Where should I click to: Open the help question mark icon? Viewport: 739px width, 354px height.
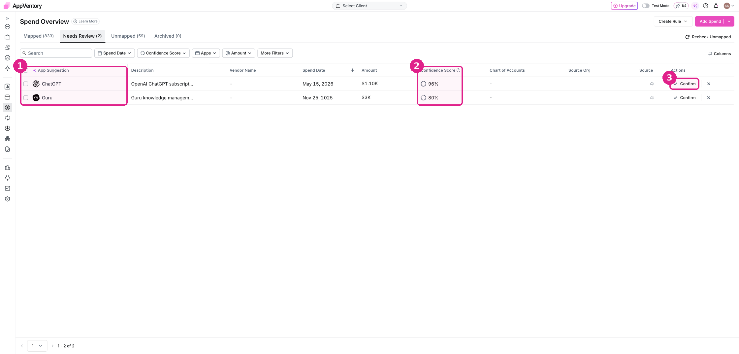pyautogui.click(x=705, y=6)
